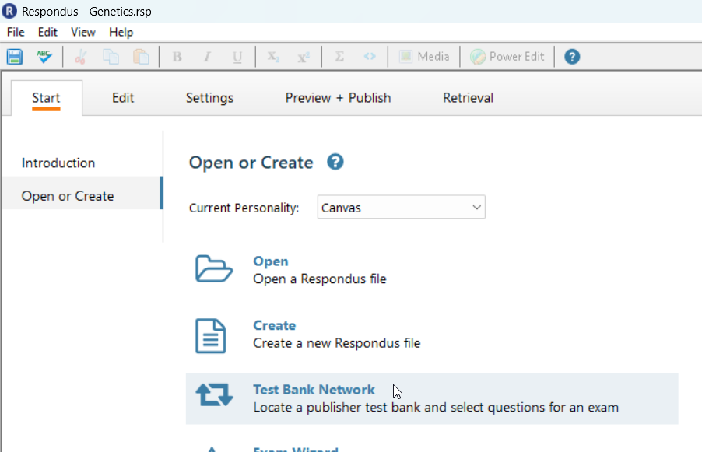
Task: Select the Cut tool icon
Action: (80, 56)
